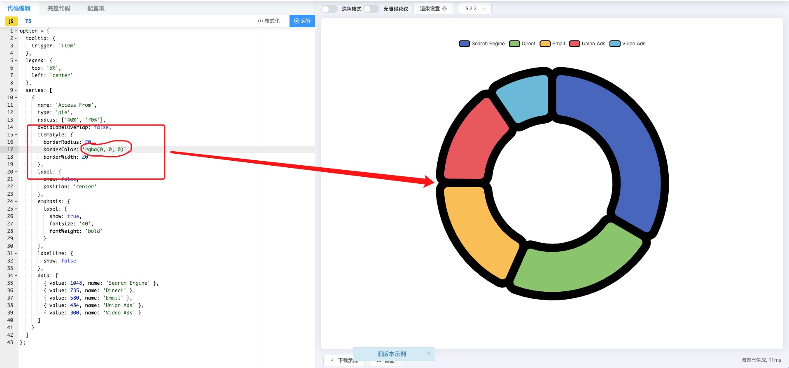
Task: Click the position: 'center' code line
Action: pos(70,187)
